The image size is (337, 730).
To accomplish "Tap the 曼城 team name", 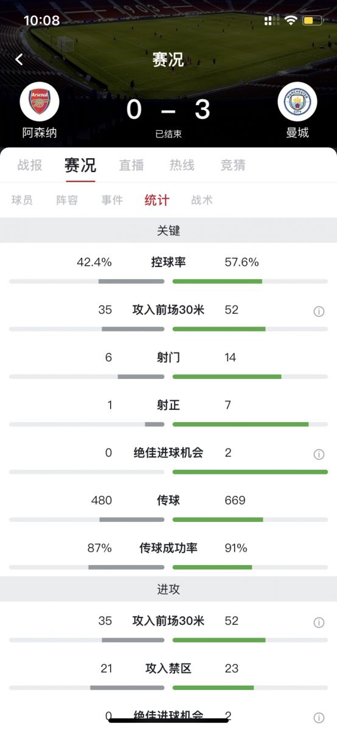I will (x=297, y=133).
